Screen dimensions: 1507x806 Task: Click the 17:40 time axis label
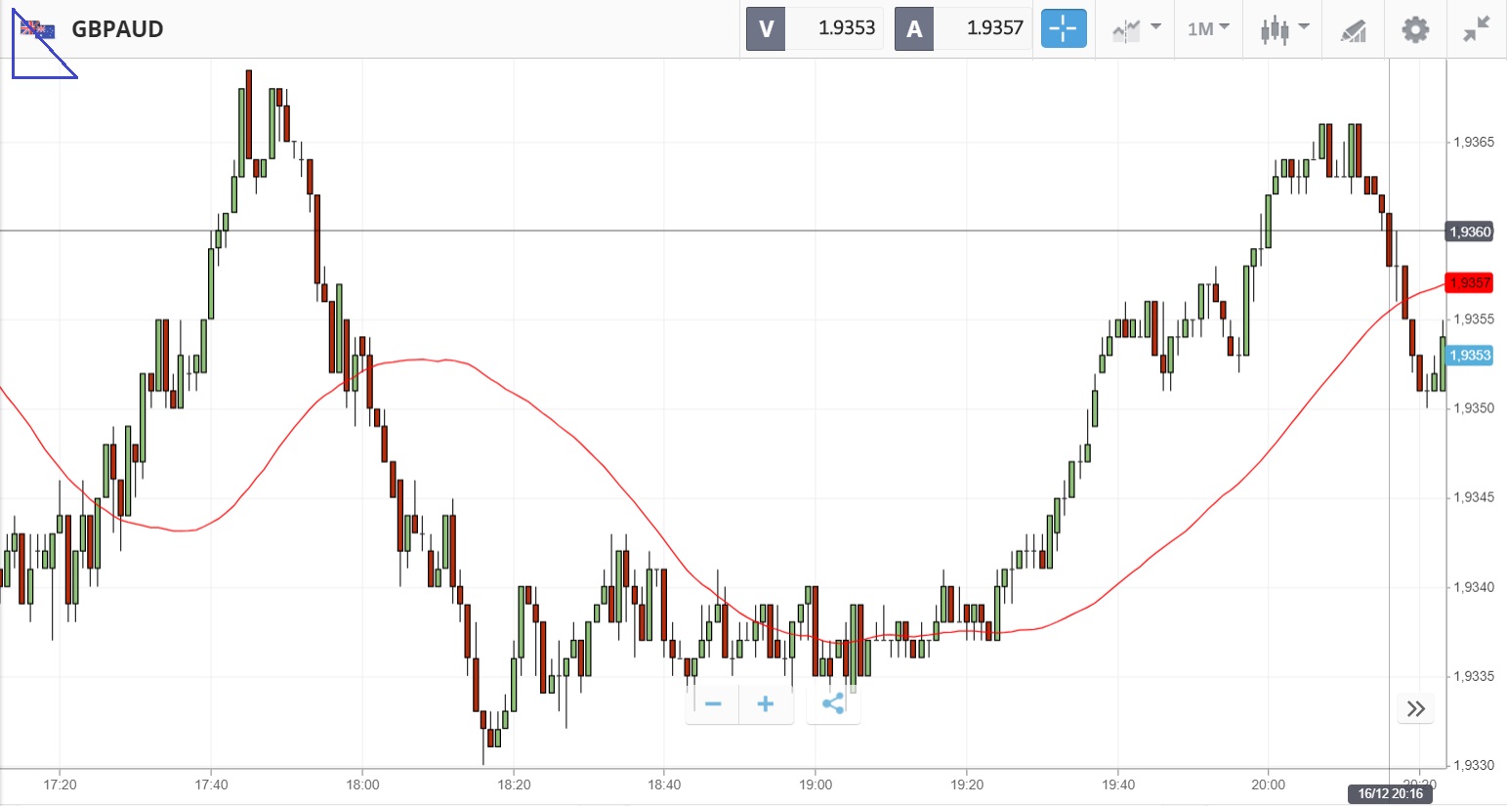[x=211, y=785]
